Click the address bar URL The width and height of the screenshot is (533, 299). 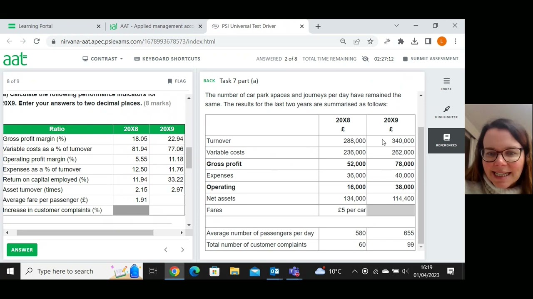click(138, 41)
